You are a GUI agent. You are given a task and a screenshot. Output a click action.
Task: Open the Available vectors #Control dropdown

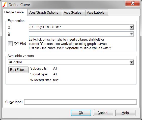(x=132, y=62)
